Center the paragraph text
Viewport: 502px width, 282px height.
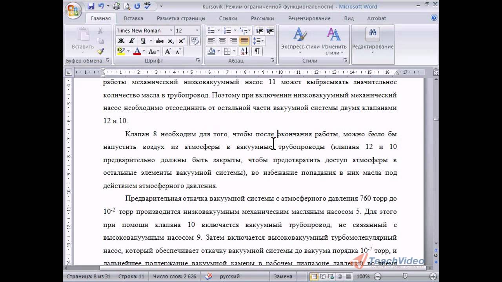coord(222,41)
